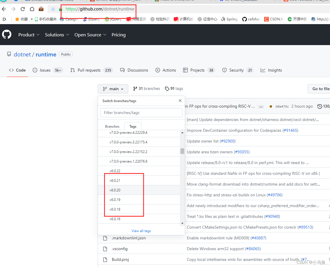The width and height of the screenshot is (330, 267).
Task: Open the CSDN.N bookmark icon
Action: 266,19
